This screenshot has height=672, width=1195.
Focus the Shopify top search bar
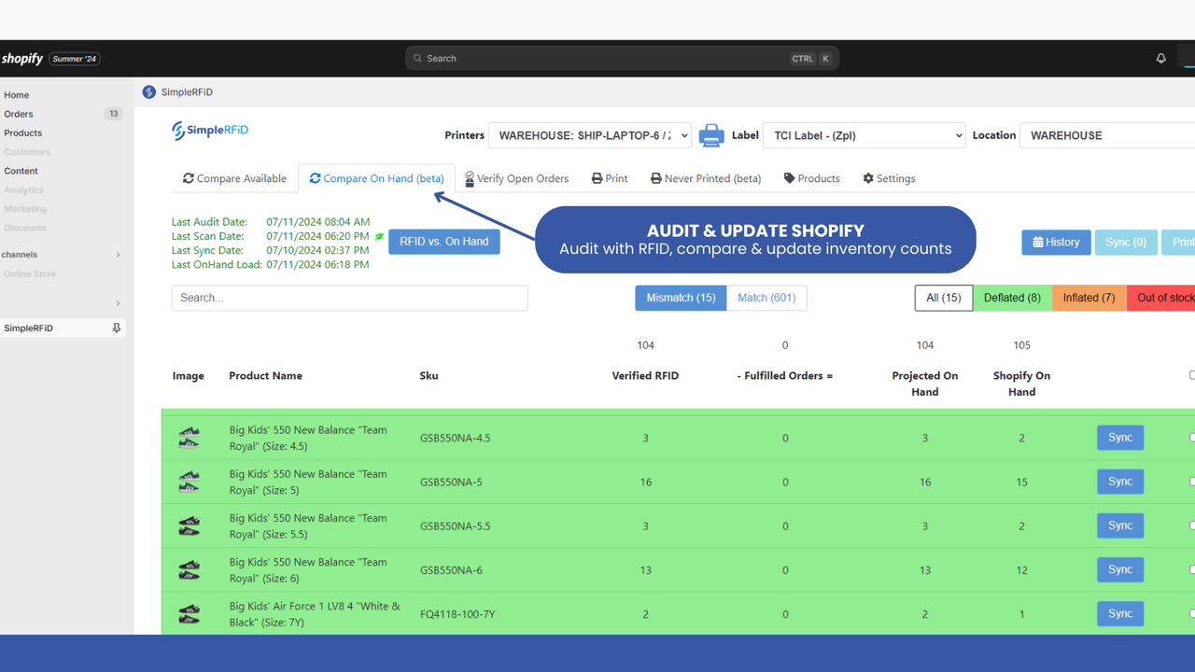point(622,58)
